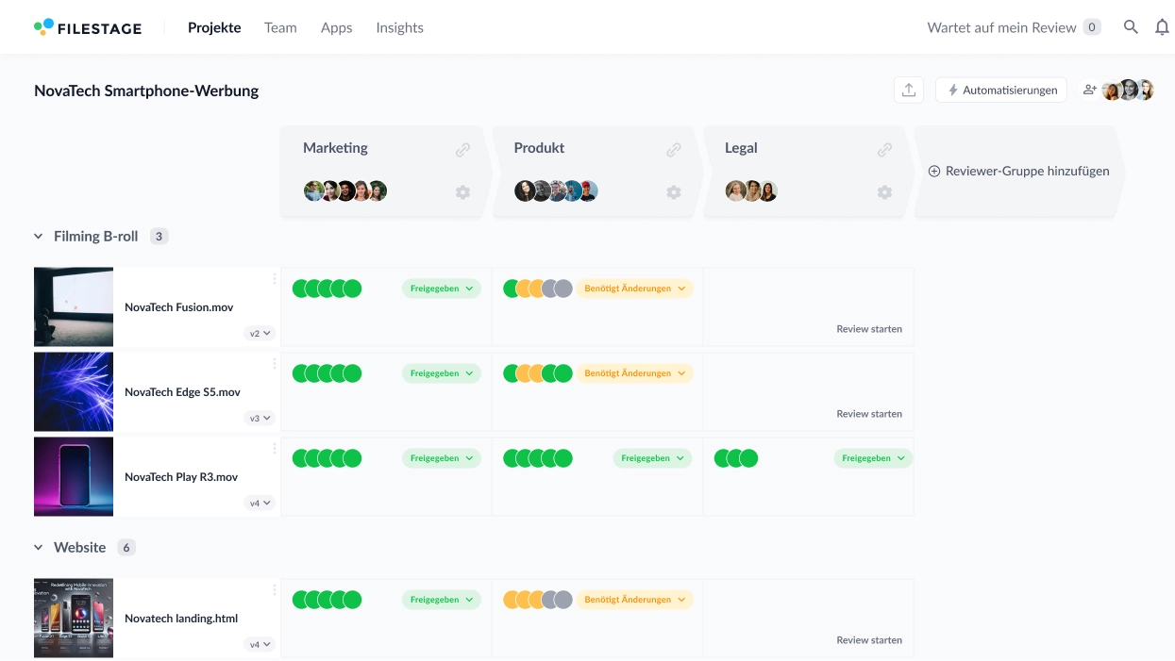Click the lightning icon in Automatisierungen
Viewport: 1175px width, 661px height.
pyautogui.click(x=952, y=89)
